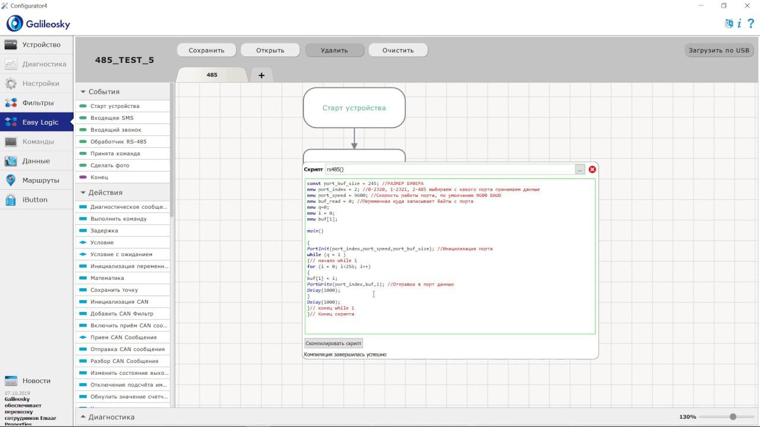
Task: Select action Инициализация переменной
Action: [122, 266]
